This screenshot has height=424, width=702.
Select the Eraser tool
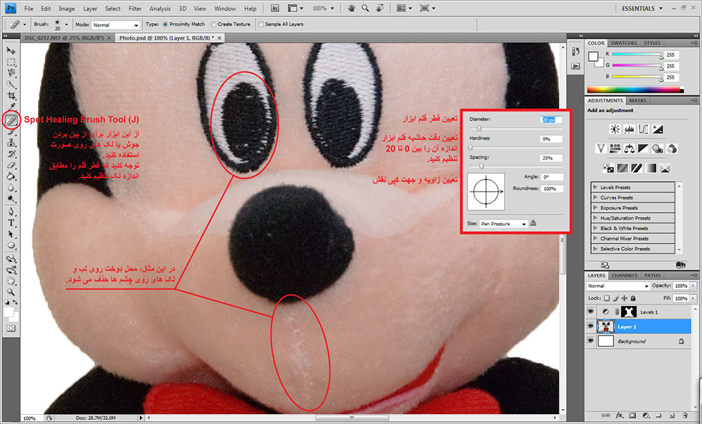pos(11,165)
